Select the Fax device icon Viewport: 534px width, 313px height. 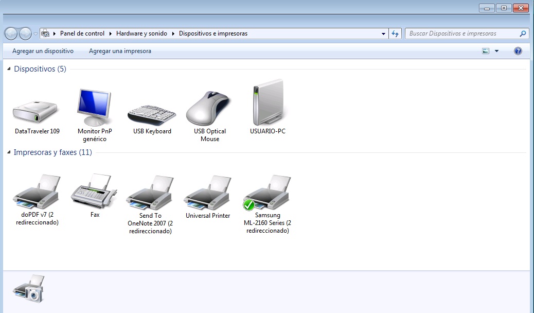pyautogui.click(x=94, y=191)
